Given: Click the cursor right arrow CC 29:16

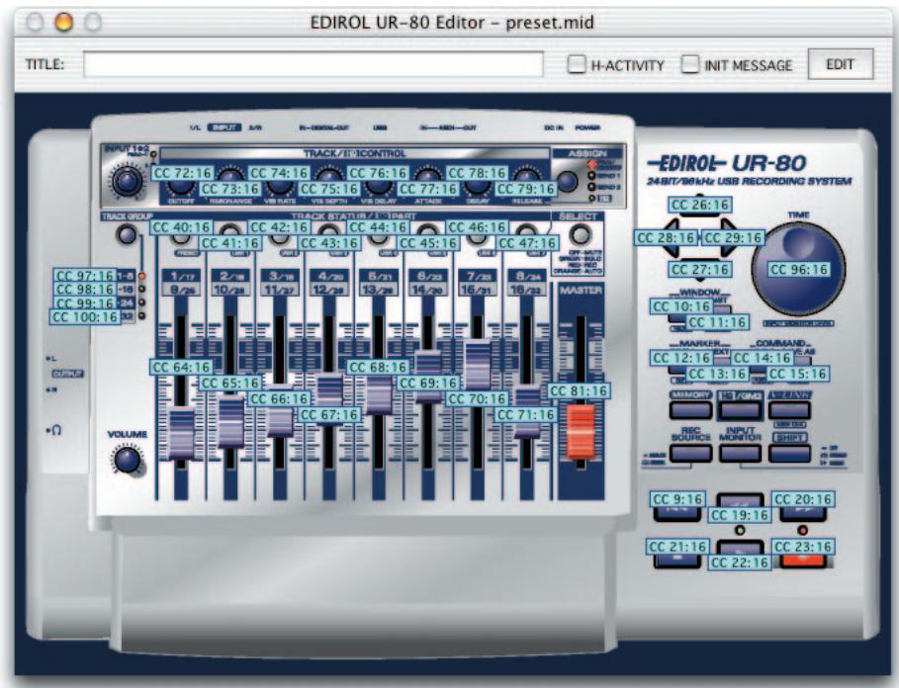Looking at the screenshot, I should coord(733,237).
